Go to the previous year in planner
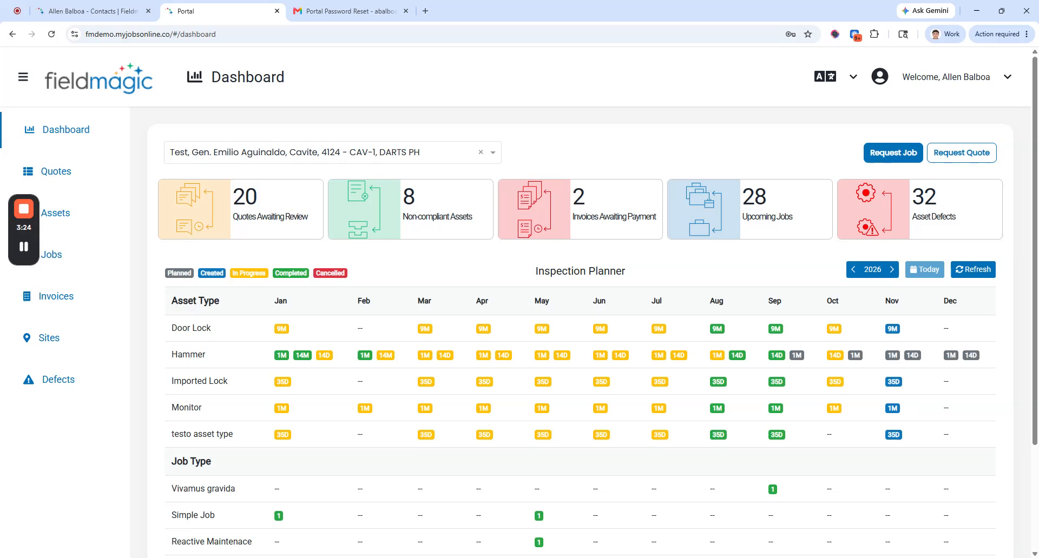 pyautogui.click(x=853, y=269)
